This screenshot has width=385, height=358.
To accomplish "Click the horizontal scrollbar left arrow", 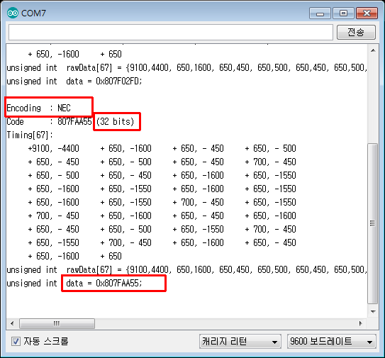I will [12, 323].
